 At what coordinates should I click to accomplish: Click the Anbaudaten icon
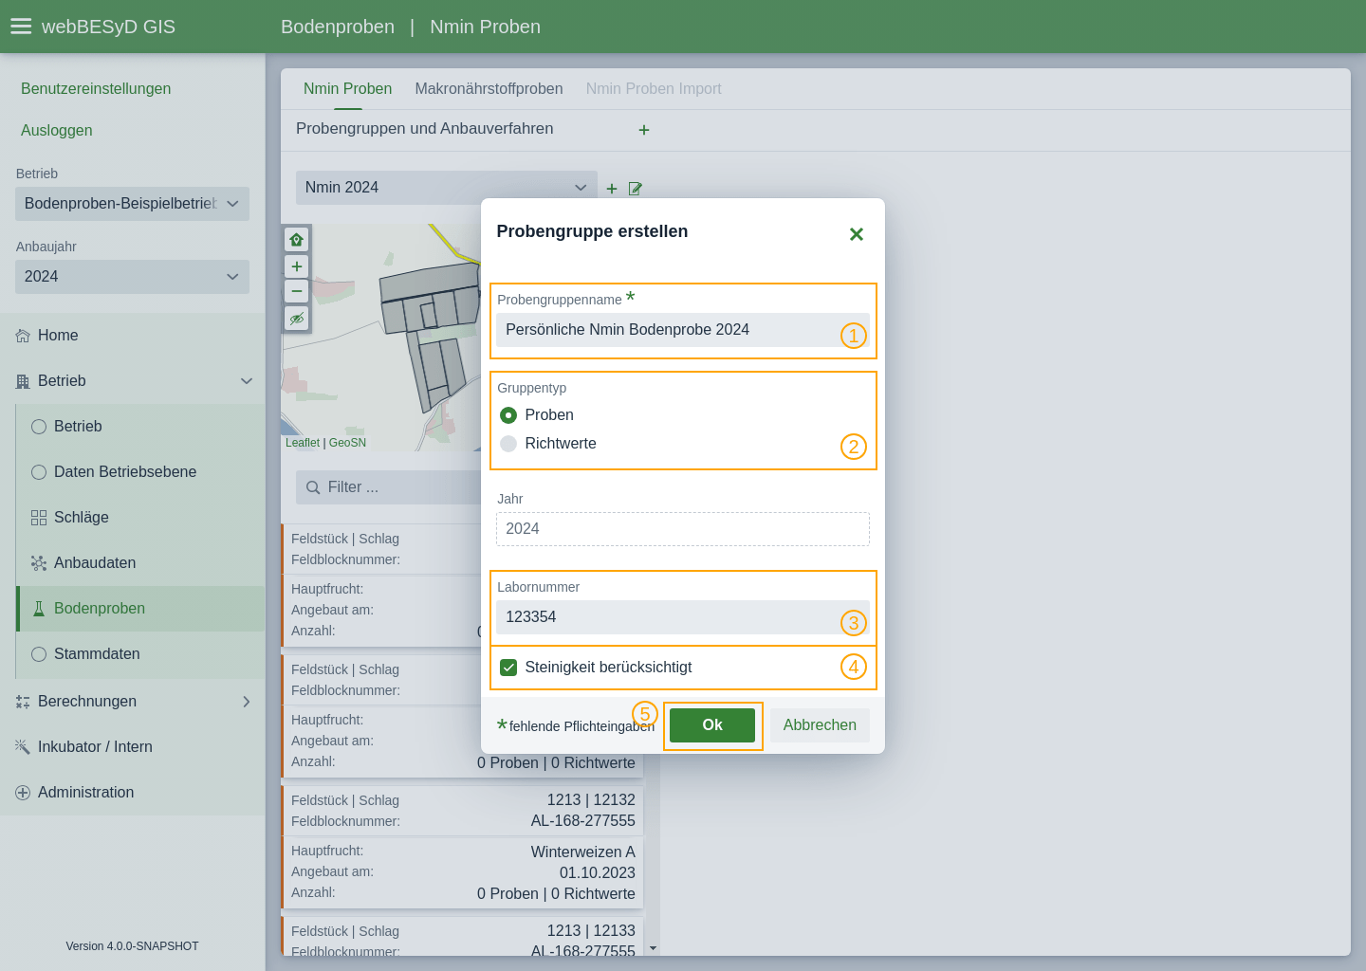point(39,563)
